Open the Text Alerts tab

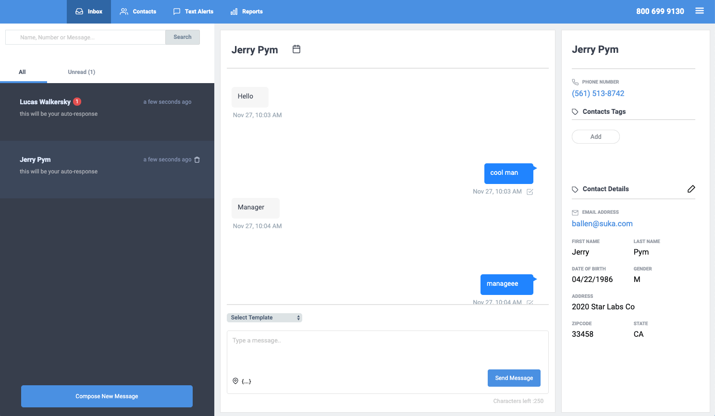193,12
